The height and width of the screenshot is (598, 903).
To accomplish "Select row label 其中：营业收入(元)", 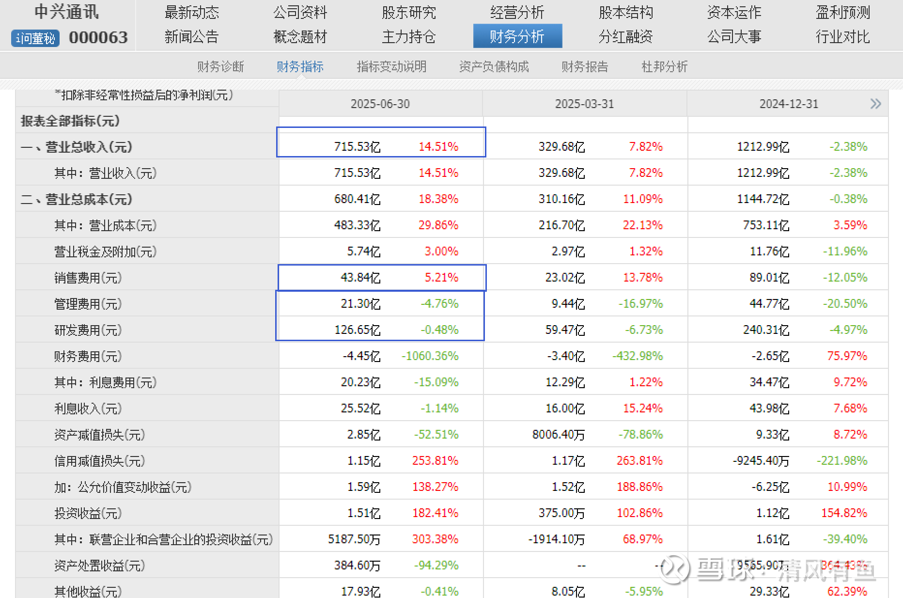I will (106, 173).
